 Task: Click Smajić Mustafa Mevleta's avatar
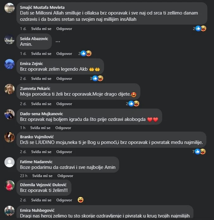click(9, 8)
